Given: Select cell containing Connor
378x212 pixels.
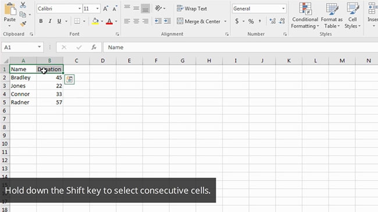Looking at the screenshot, I should (x=23, y=94).
